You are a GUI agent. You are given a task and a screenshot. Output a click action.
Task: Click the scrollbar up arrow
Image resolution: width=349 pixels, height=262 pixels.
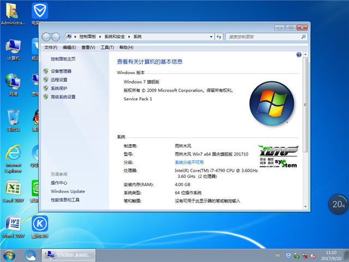[305, 55]
